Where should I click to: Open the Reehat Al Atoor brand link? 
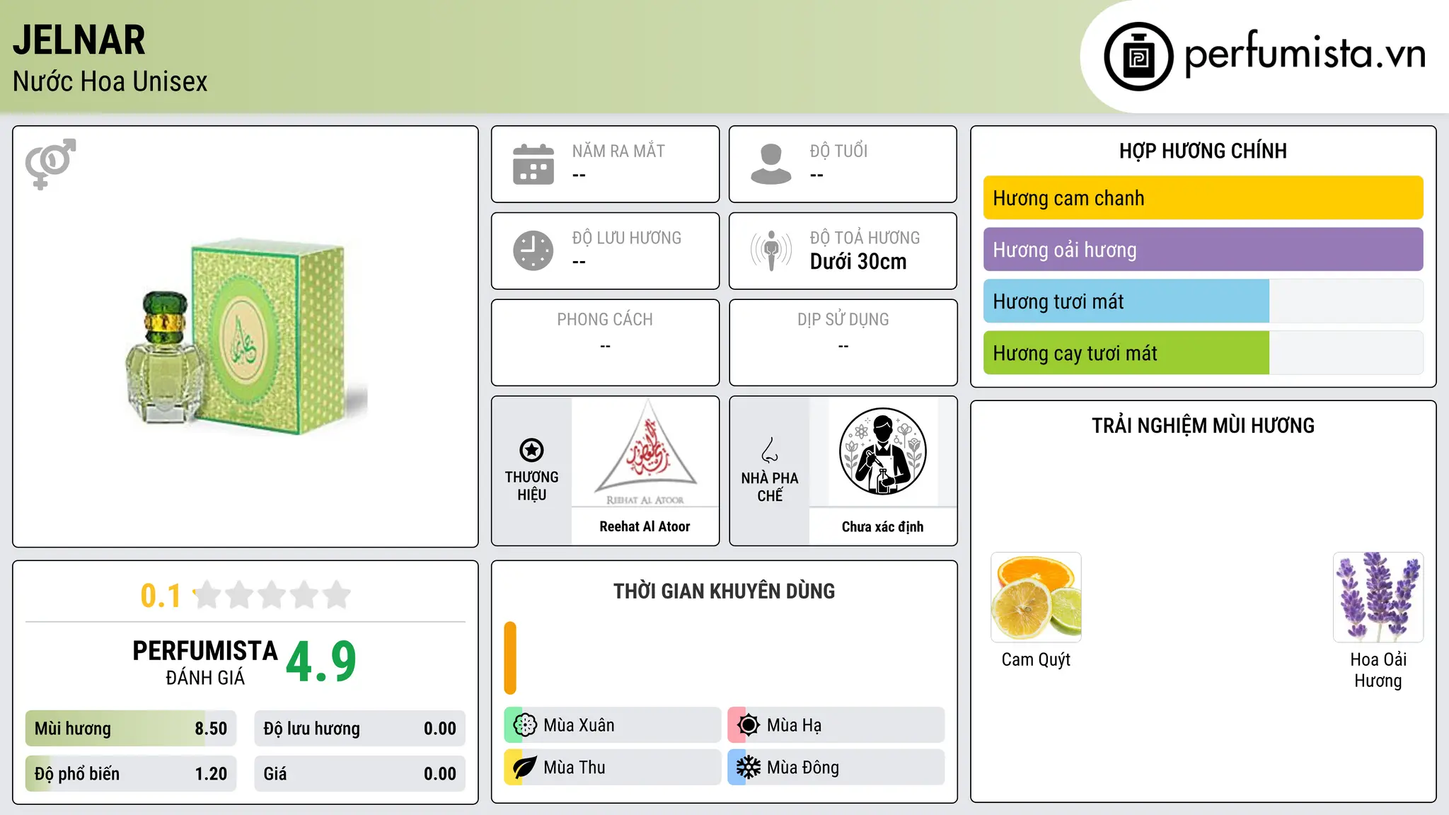645,526
